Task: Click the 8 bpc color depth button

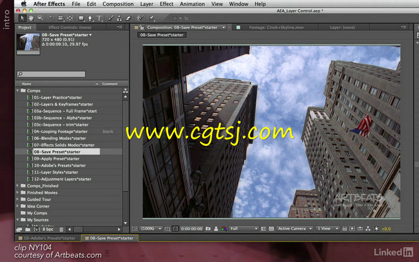Action: (48, 229)
